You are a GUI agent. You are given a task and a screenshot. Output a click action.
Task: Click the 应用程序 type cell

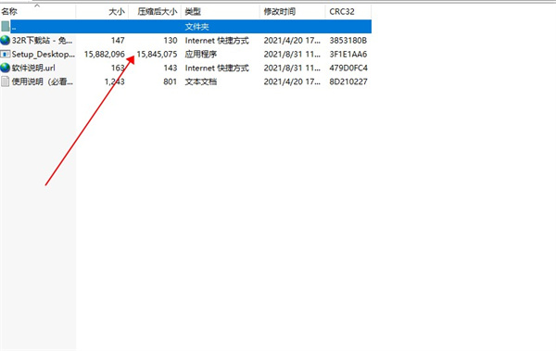point(201,55)
